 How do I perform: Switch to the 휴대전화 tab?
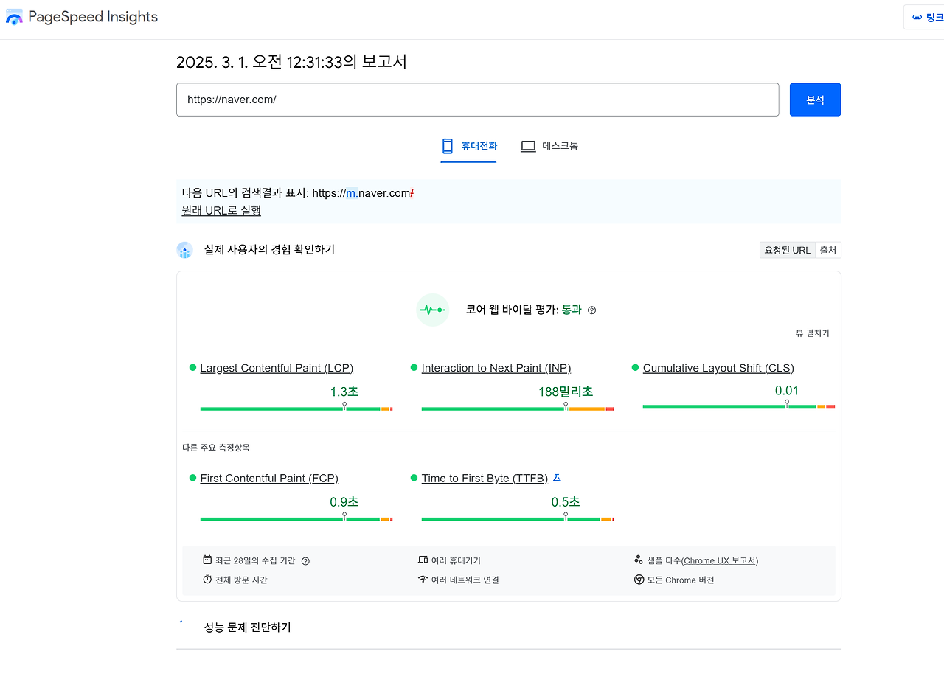(469, 146)
